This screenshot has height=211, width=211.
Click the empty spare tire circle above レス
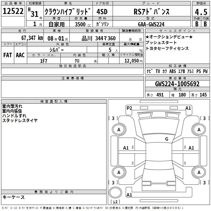coord(116,193)
